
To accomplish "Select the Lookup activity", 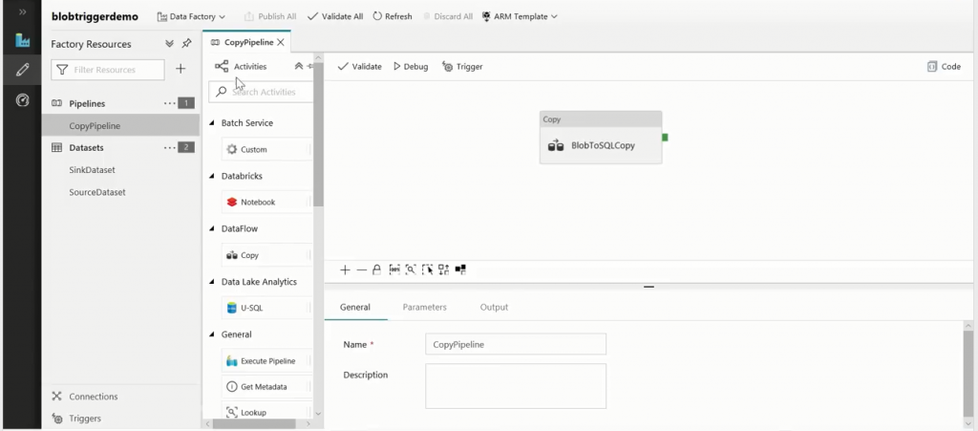I will point(267,412).
